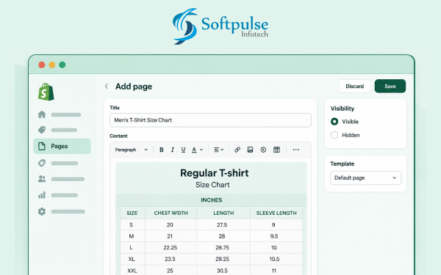Click the red window close dot
This screenshot has width=441, height=275.
(x=42, y=65)
